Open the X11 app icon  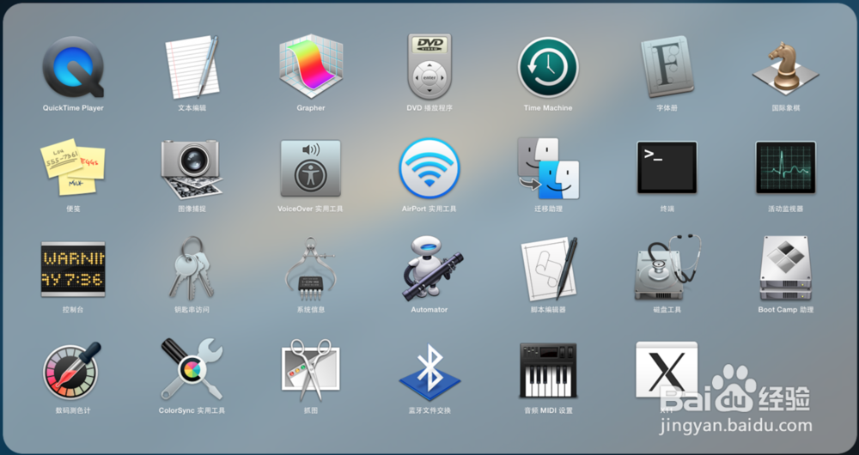(x=667, y=370)
